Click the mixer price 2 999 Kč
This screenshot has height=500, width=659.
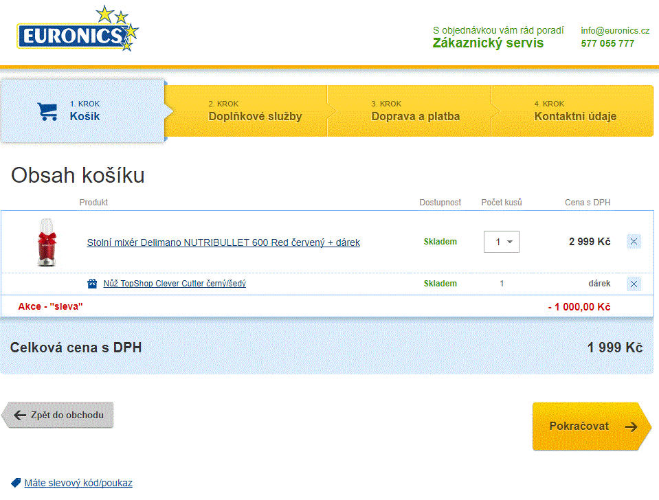(x=590, y=242)
